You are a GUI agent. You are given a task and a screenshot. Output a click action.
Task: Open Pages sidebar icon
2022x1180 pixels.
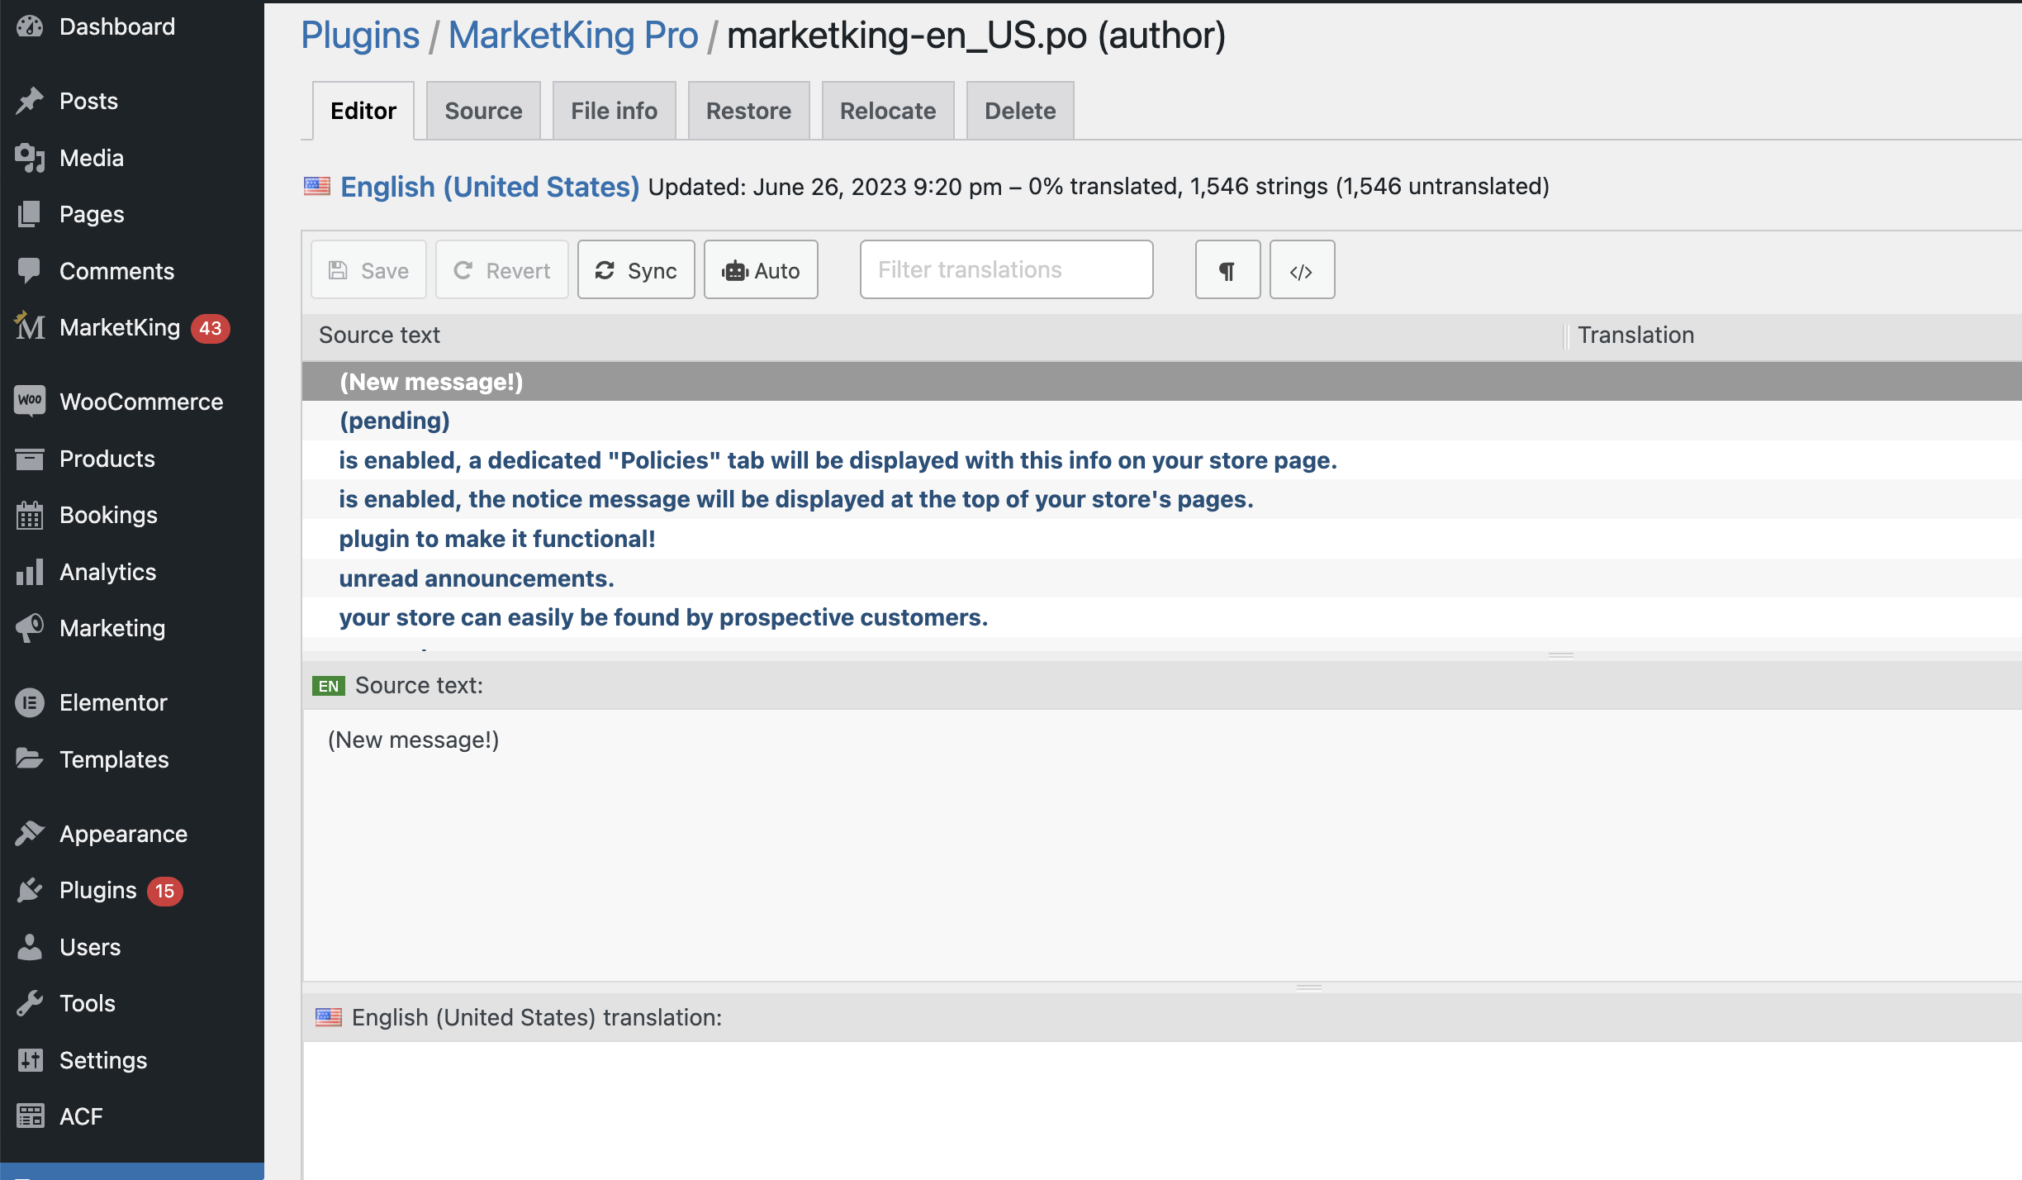click(x=30, y=214)
